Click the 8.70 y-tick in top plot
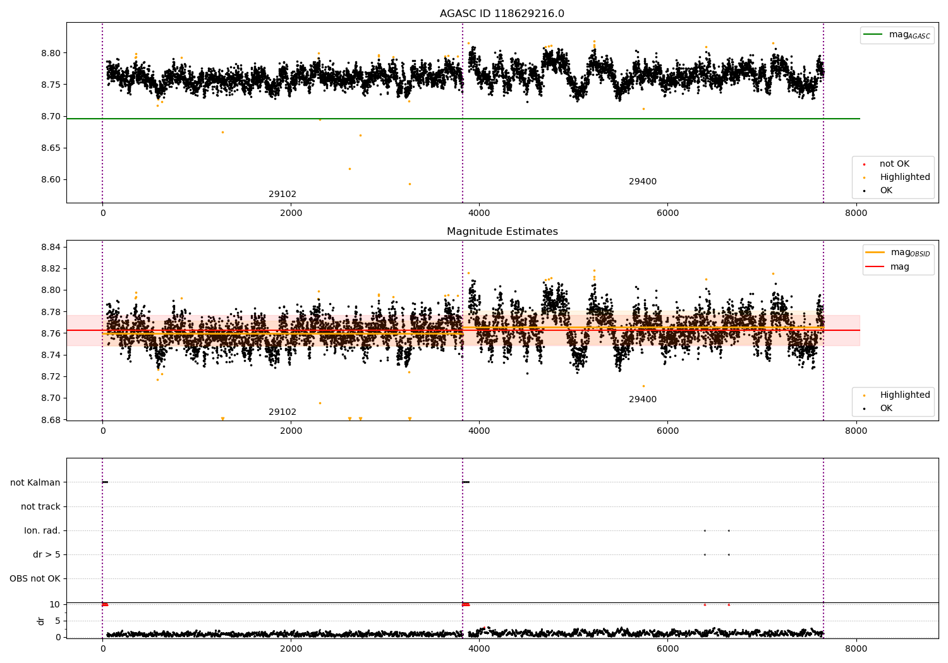The height and width of the screenshot is (663, 948). 51,117
